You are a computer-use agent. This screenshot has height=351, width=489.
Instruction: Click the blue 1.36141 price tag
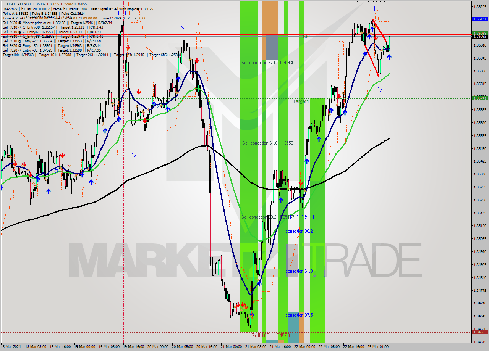[479, 19]
